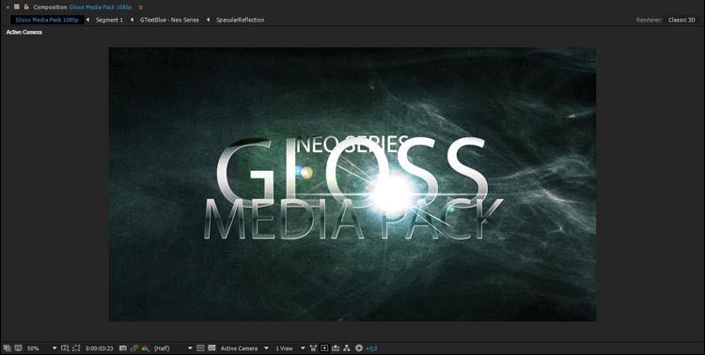Open the Composition Flowchart icon
The height and width of the screenshot is (355, 705).
[x=346, y=348]
